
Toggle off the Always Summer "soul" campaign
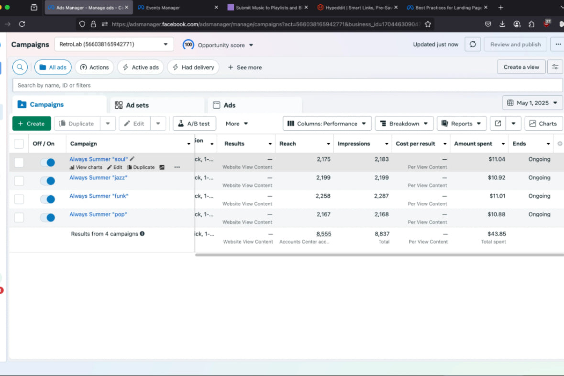point(47,163)
